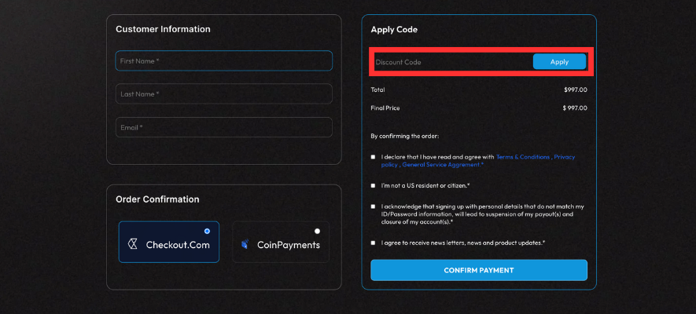Open the General Service Aggrement link
The width and height of the screenshot is (696, 314).
click(x=441, y=164)
